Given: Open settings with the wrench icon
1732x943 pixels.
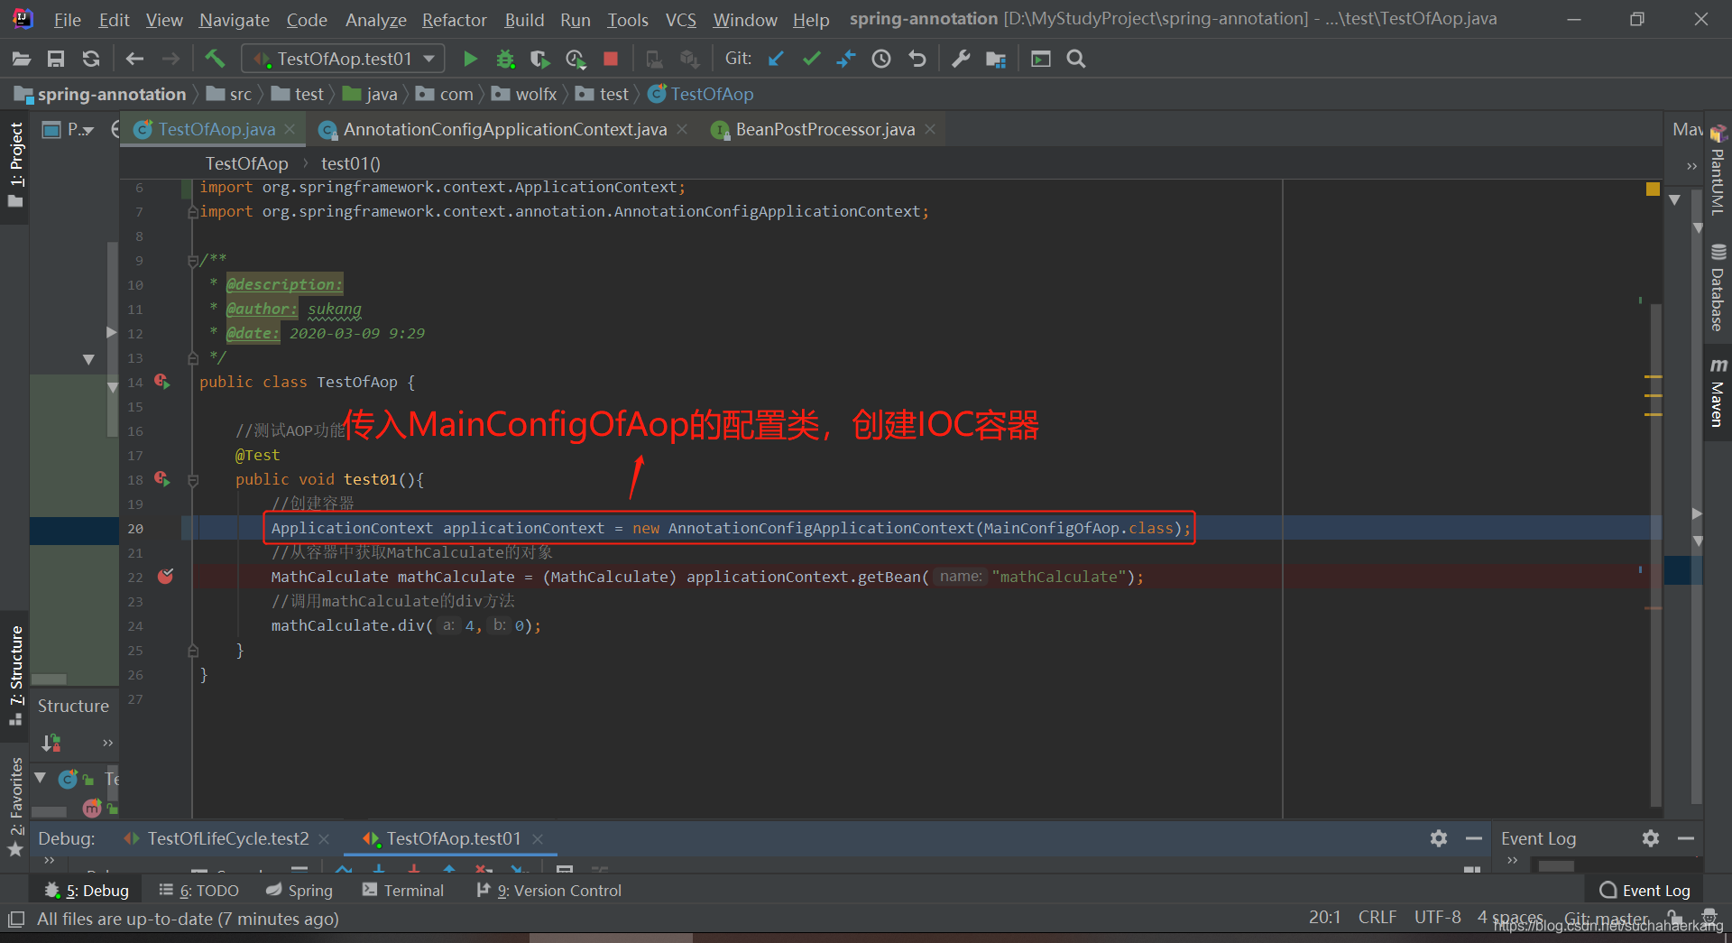Looking at the screenshot, I should pyautogui.click(x=961, y=59).
